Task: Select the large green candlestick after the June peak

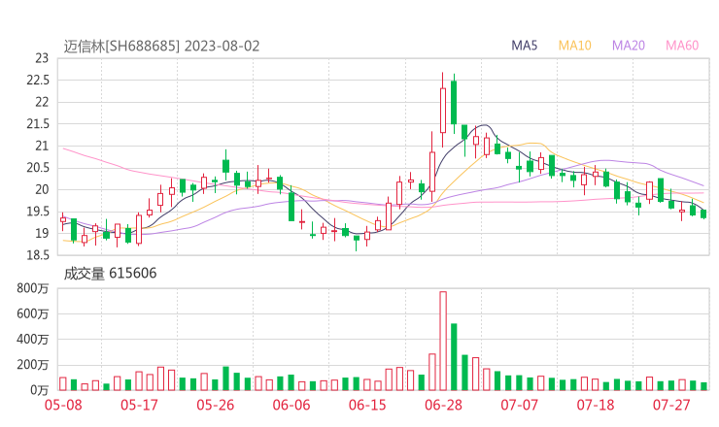Action: [x=454, y=103]
